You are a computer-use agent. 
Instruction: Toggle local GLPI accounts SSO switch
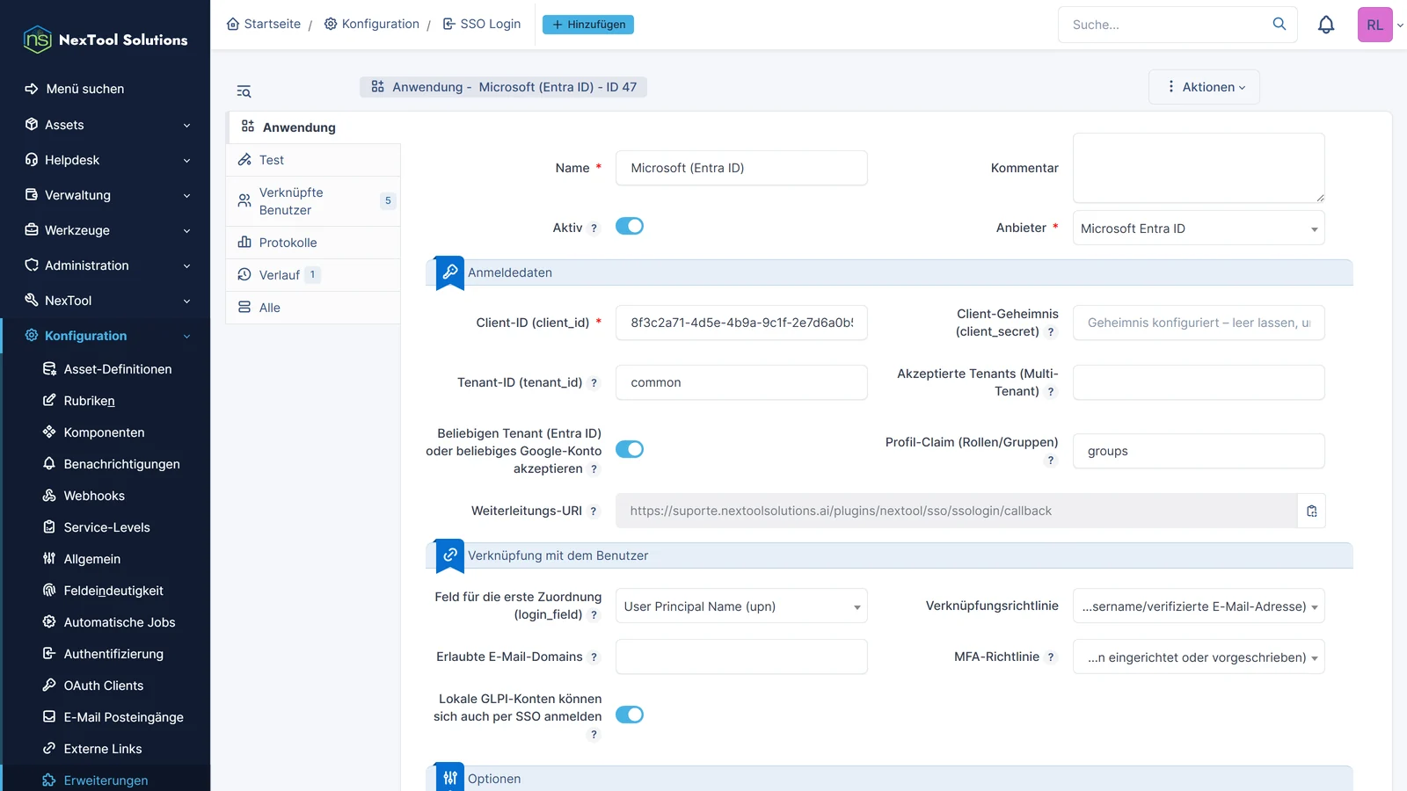(x=630, y=715)
